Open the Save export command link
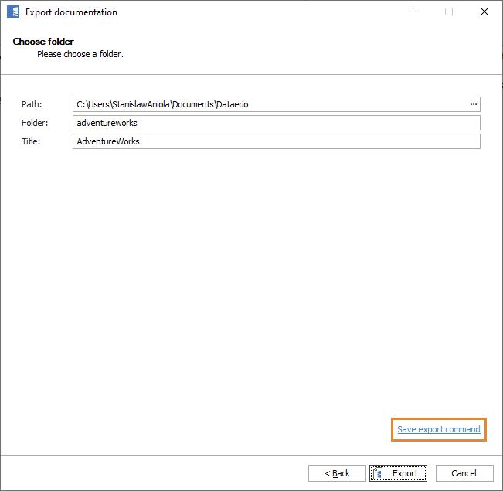This screenshot has width=503, height=491. point(438,429)
